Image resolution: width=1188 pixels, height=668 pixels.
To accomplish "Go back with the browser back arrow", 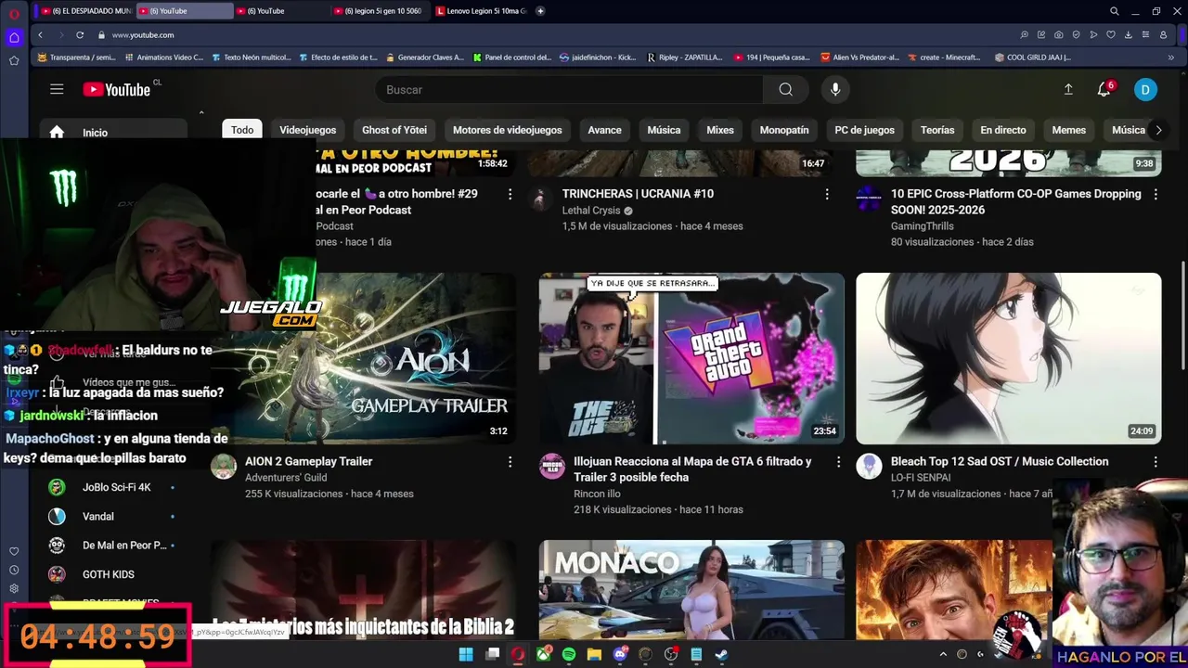I will point(40,35).
